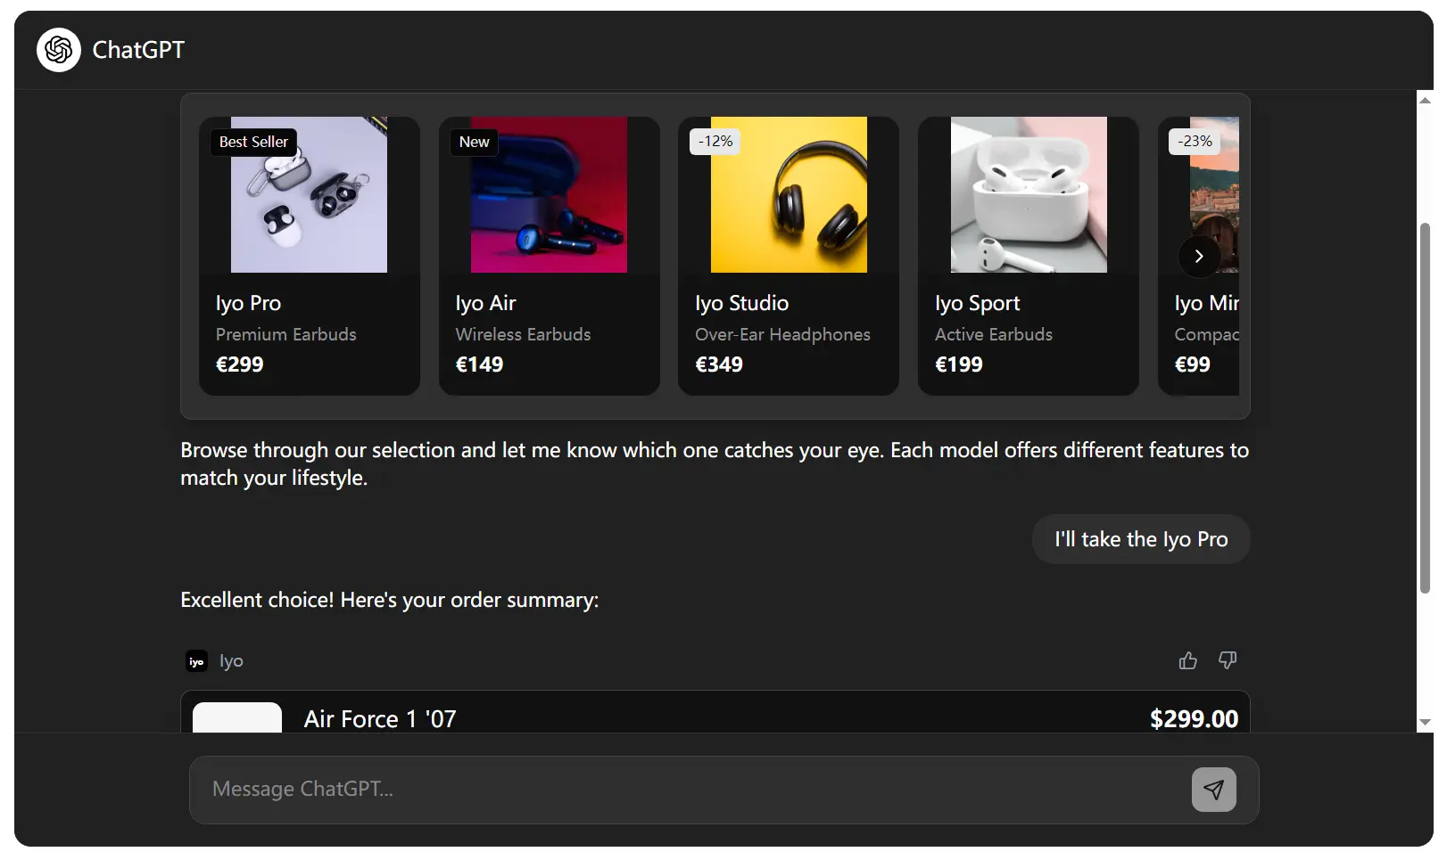Click the scrollbar down arrow

1425,722
